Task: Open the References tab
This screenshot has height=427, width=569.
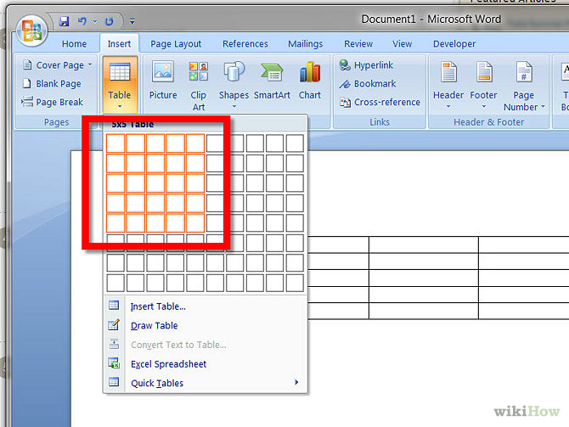Action: [245, 44]
